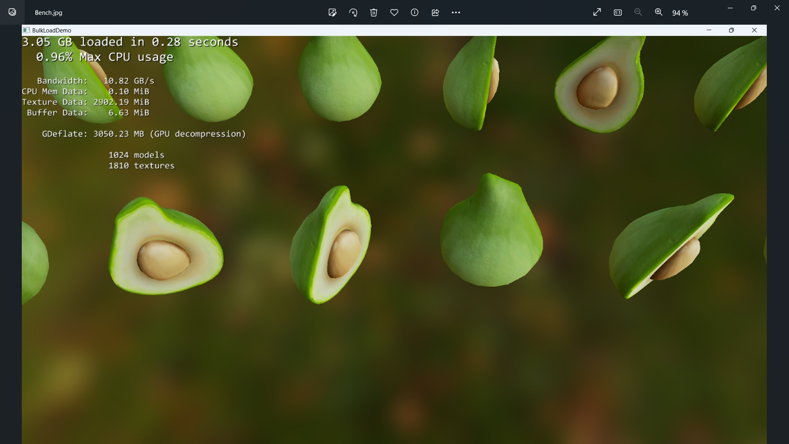Enter full screen view

click(597, 12)
